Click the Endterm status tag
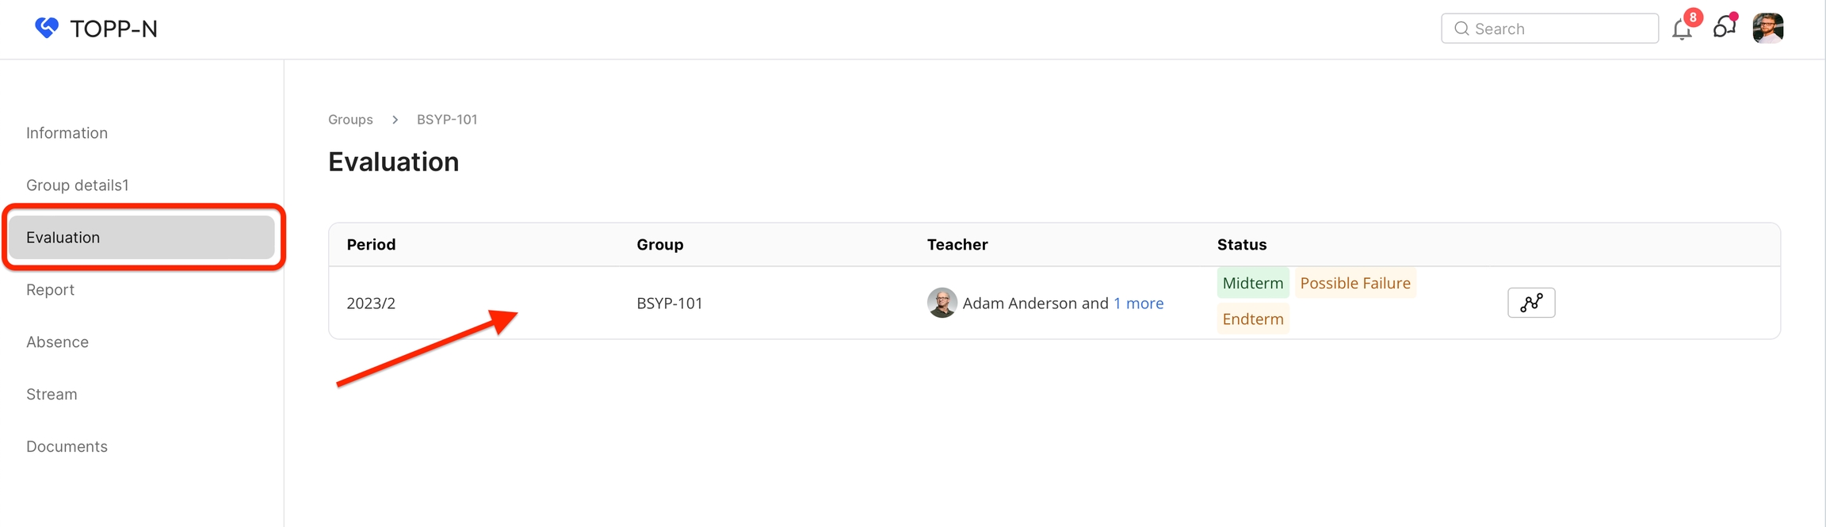 [1252, 319]
